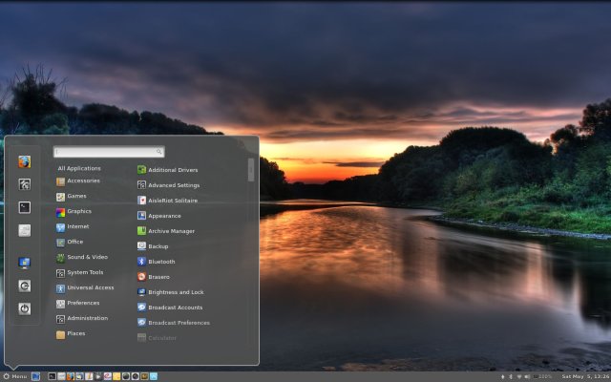Open the Places category
611x382 pixels.
click(71, 333)
